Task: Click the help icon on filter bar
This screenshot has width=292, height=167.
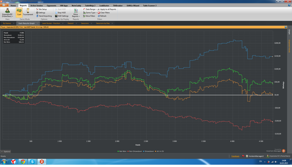Action: (x=285, y=27)
